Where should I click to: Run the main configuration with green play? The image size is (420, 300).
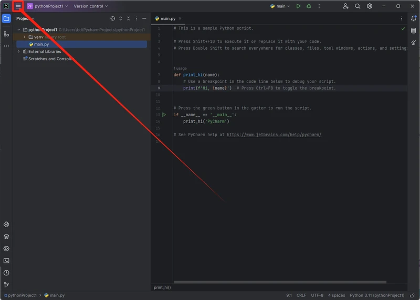pos(298,6)
